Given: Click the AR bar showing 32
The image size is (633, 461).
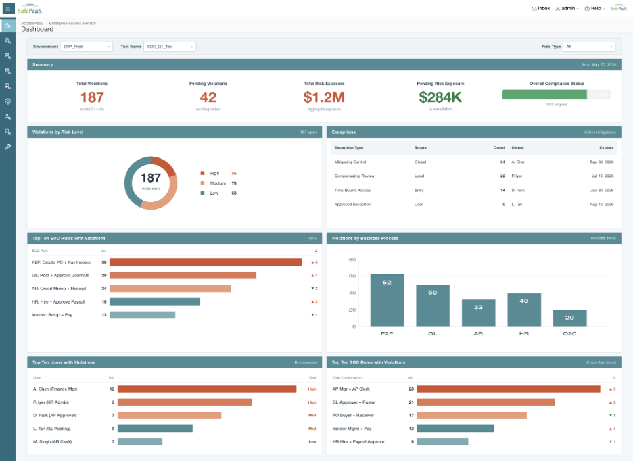Looking at the screenshot, I should click(x=478, y=313).
